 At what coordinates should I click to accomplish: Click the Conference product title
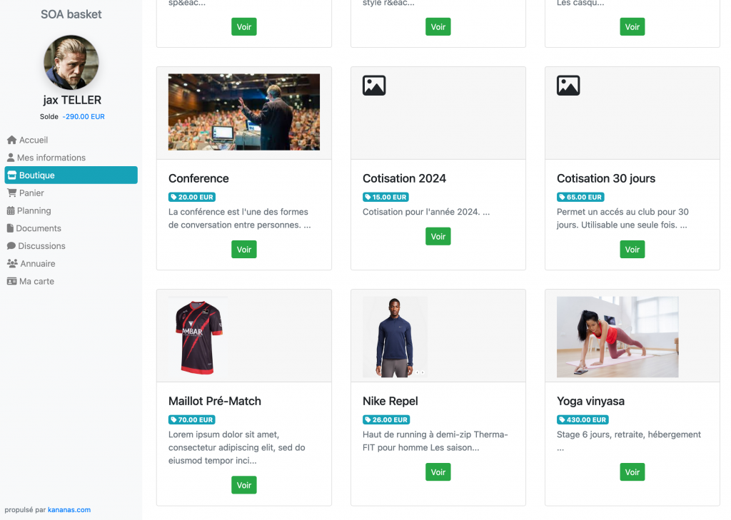[x=198, y=178]
